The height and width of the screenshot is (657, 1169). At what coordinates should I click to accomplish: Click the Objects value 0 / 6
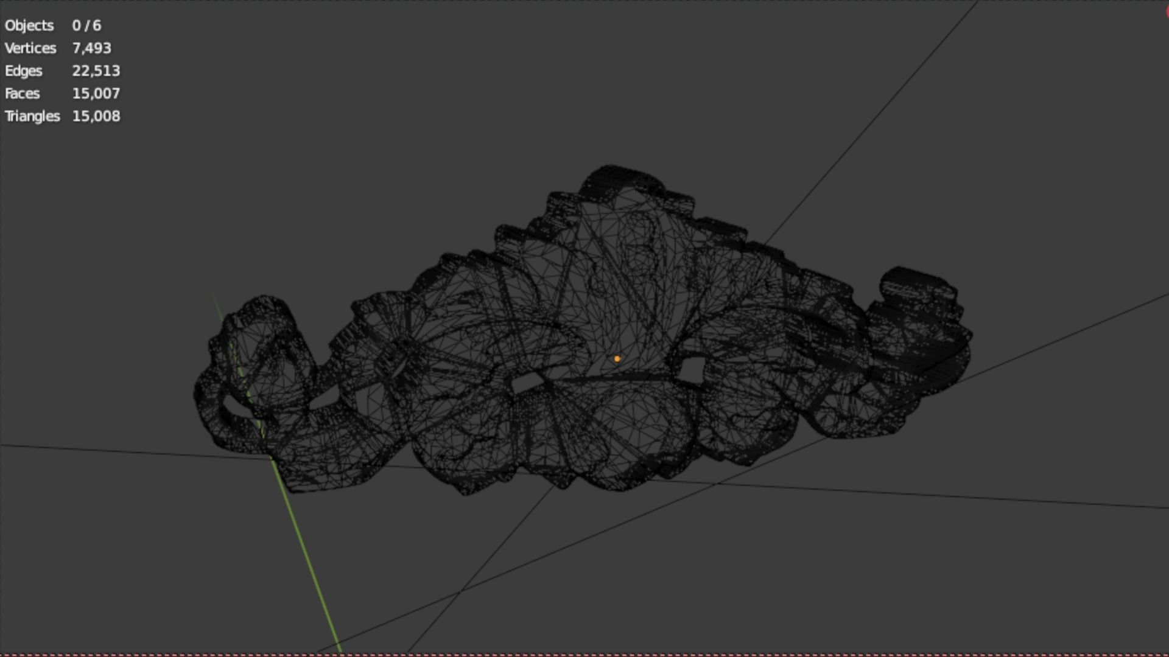pos(86,26)
